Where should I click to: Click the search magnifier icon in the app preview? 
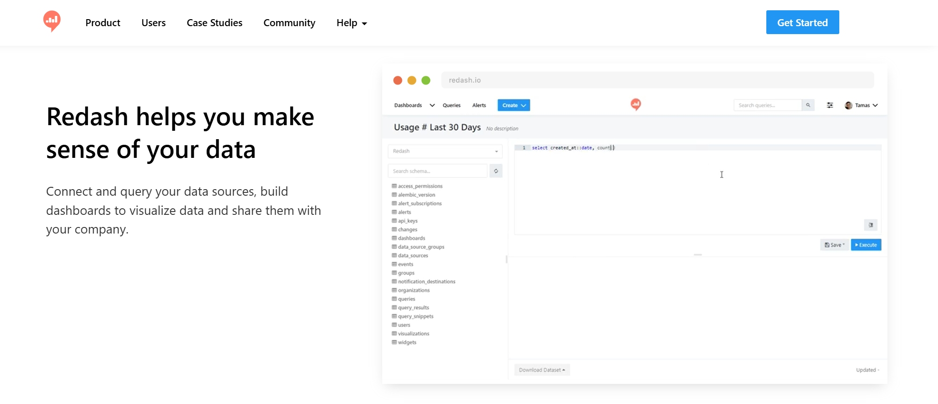click(808, 105)
